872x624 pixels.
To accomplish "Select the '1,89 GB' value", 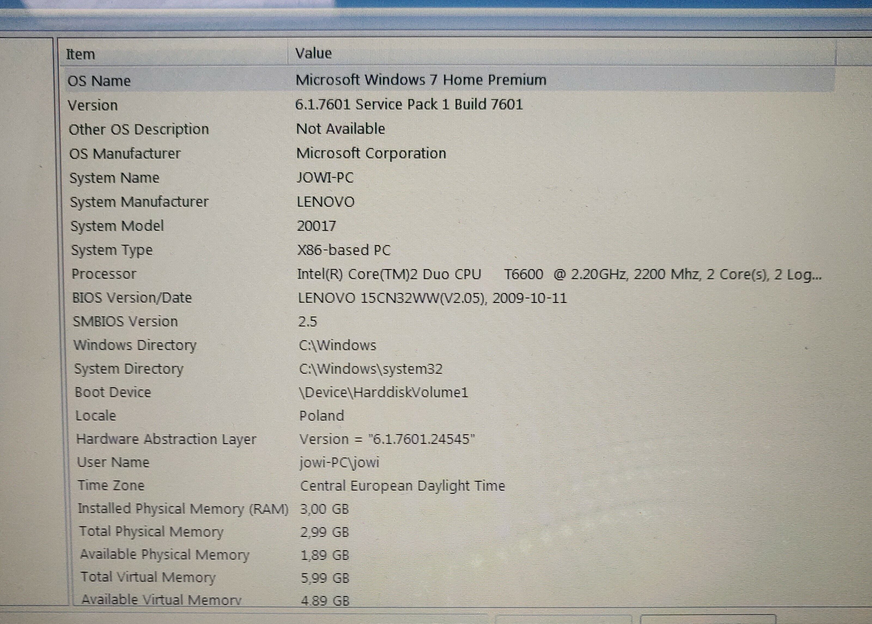I will click(x=325, y=555).
